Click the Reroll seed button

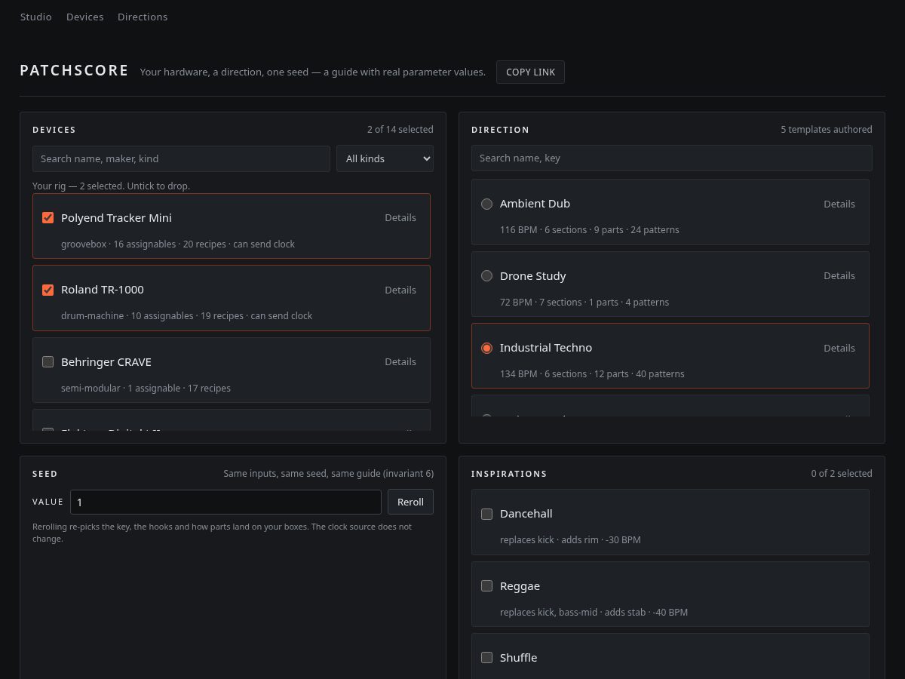point(410,502)
